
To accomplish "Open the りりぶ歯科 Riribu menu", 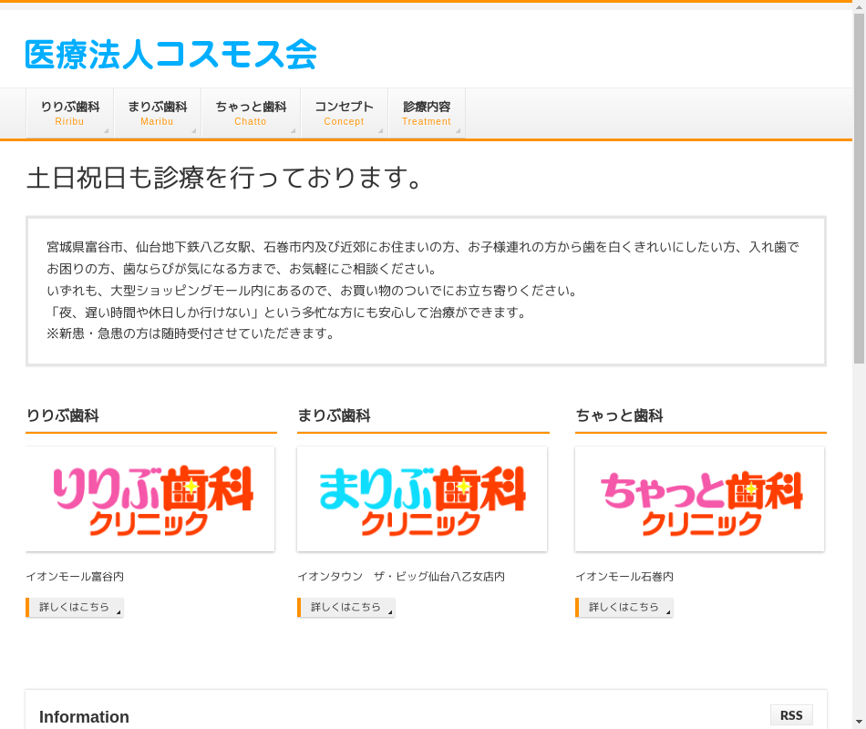I will 69,113.
